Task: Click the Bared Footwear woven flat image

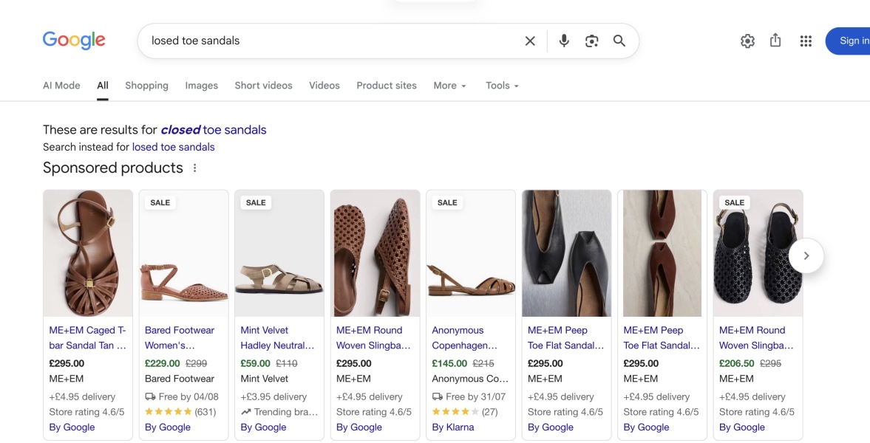Action: click(183, 253)
